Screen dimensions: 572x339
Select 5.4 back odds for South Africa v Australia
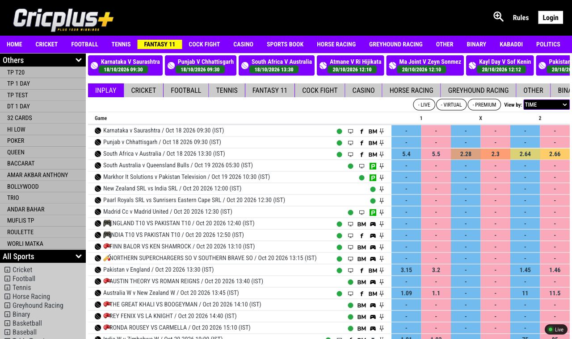point(406,154)
